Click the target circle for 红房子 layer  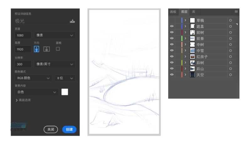230,57
